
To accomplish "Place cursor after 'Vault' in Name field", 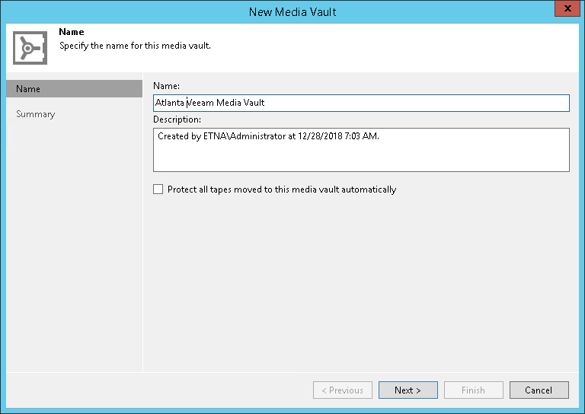I will pyautogui.click(x=266, y=103).
